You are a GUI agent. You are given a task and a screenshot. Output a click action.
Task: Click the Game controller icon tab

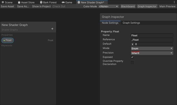63,2
